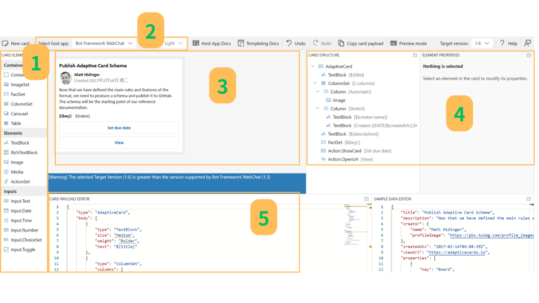Collapse the Sample Data Editor panel

click(x=528, y=199)
